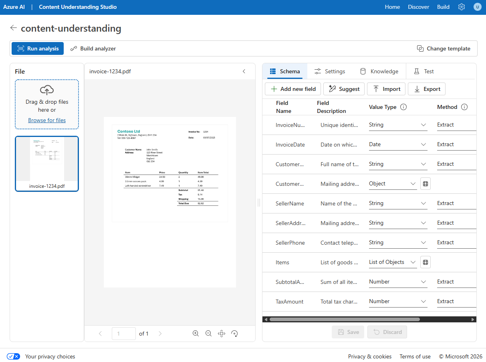This screenshot has height=362, width=486.
Task: Zoom in on the invoice preview
Action: pos(196,333)
